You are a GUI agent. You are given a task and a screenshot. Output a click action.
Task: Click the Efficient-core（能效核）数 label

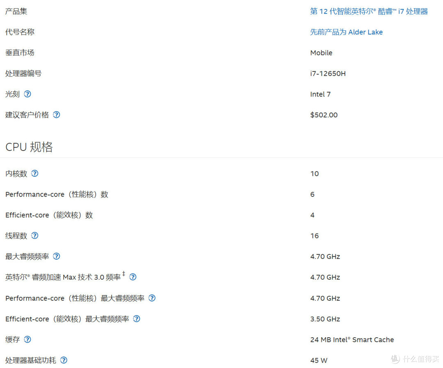tap(49, 215)
